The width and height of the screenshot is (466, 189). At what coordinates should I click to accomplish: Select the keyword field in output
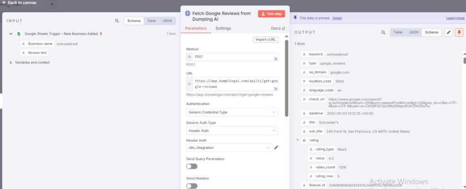(313, 55)
